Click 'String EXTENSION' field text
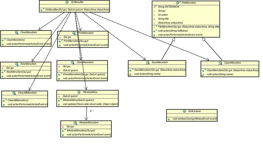263x160 pixels. coord(168,7)
